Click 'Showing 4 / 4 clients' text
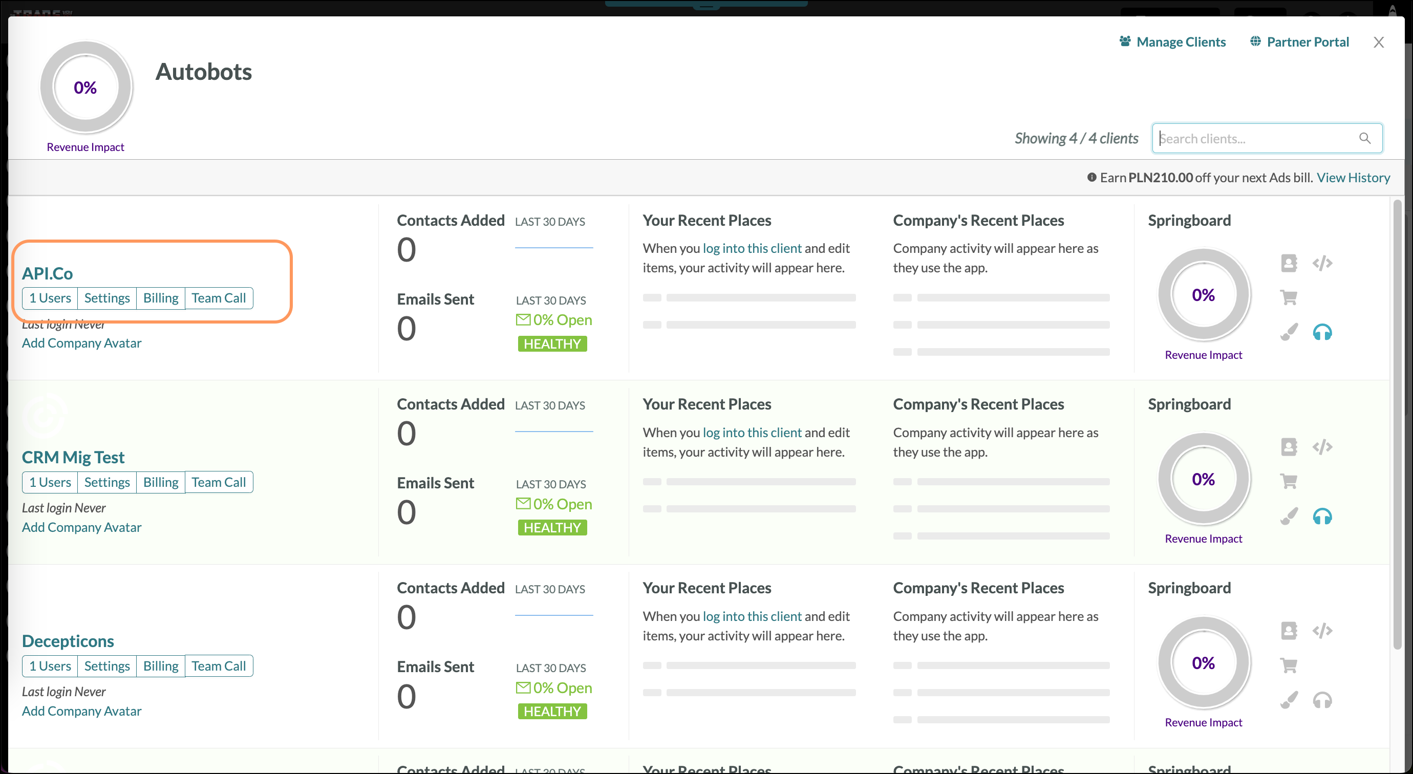 [x=1076, y=138]
